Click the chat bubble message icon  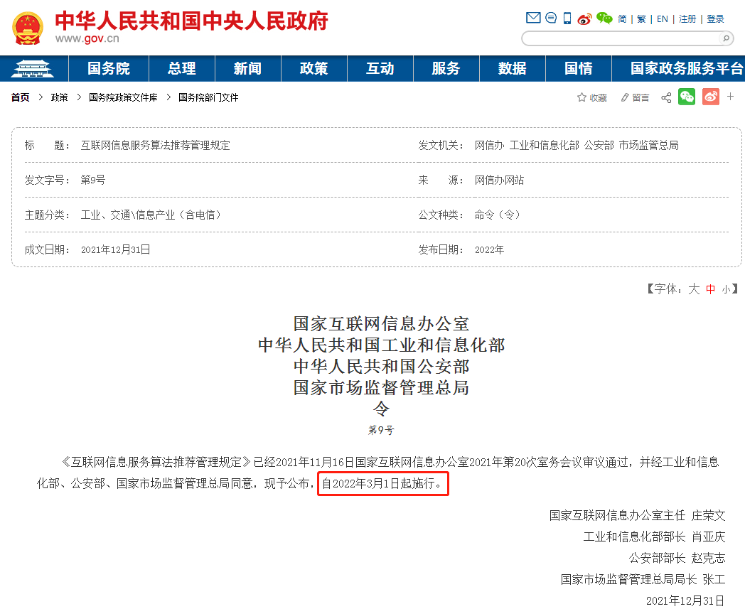click(x=551, y=18)
